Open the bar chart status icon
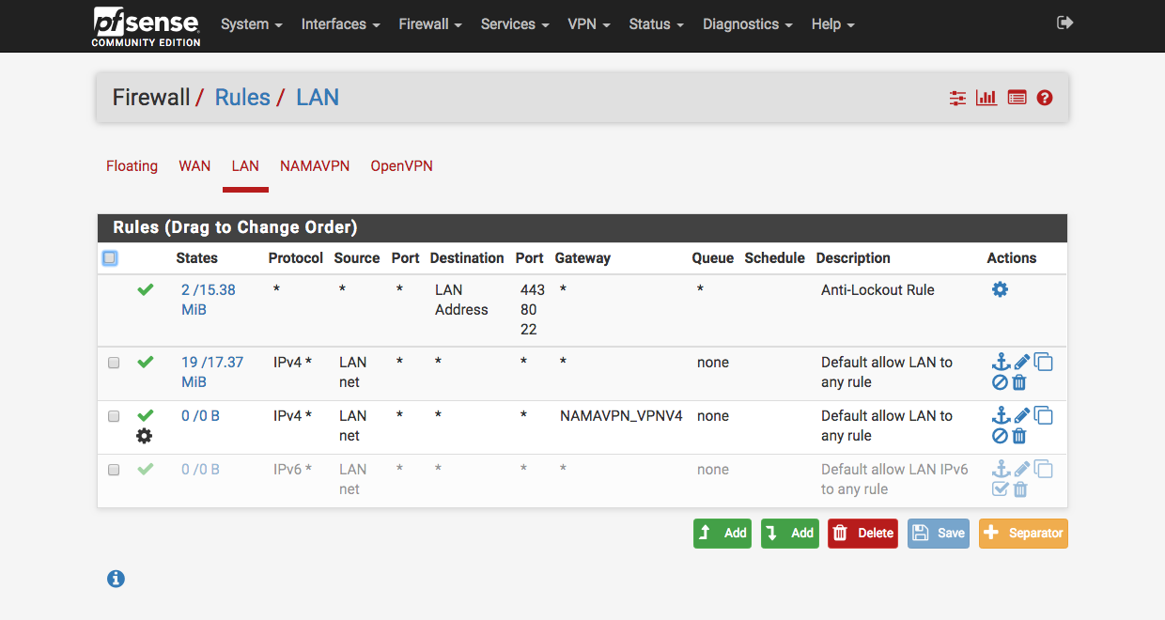This screenshot has width=1165, height=620. tap(986, 98)
